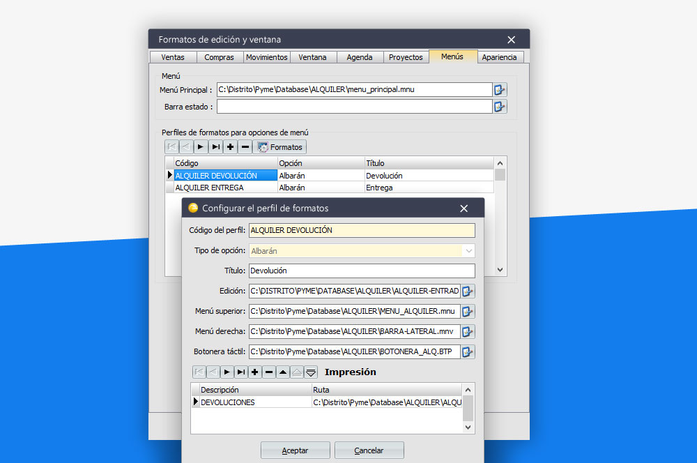Delete the selected Impresión record
Image resolution: width=697 pixels, height=463 pixels.
click(268, 372)
